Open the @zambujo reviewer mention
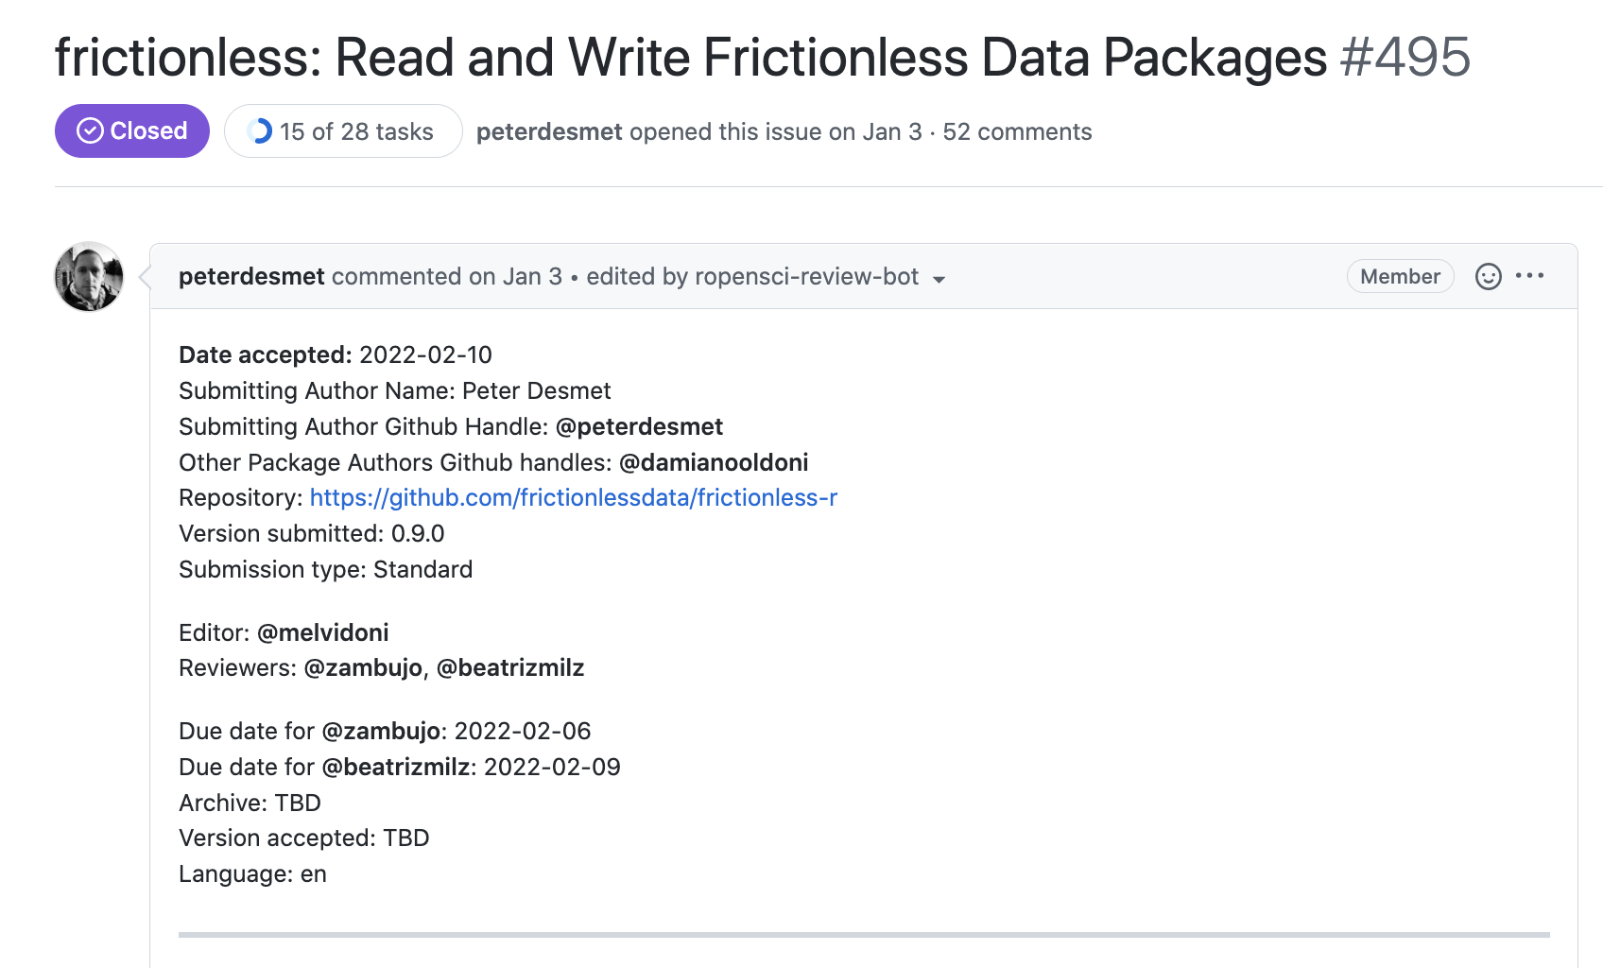Screen dimensions: 1603x968 [x=363, y=668]
